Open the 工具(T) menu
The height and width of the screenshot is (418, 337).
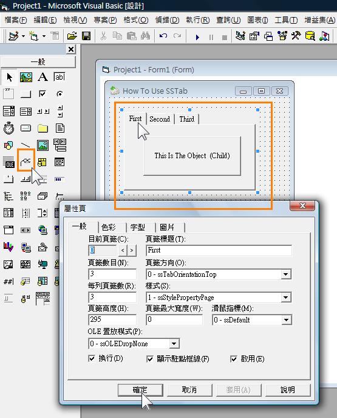click(286, 20)
